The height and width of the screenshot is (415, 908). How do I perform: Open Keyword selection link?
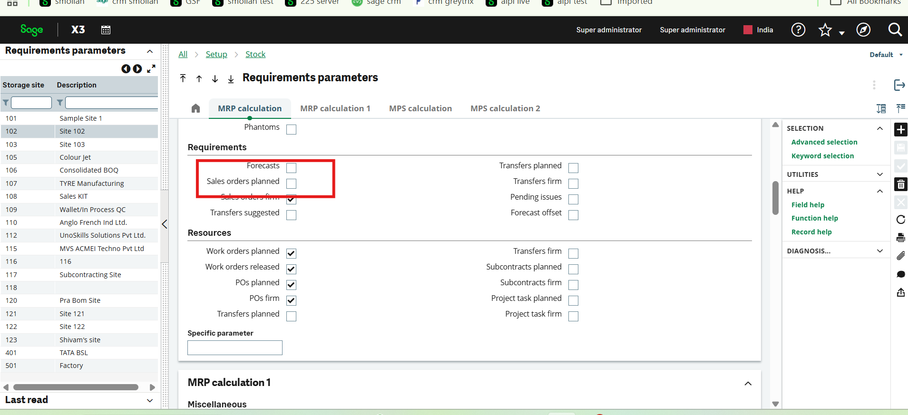(822, 156)
